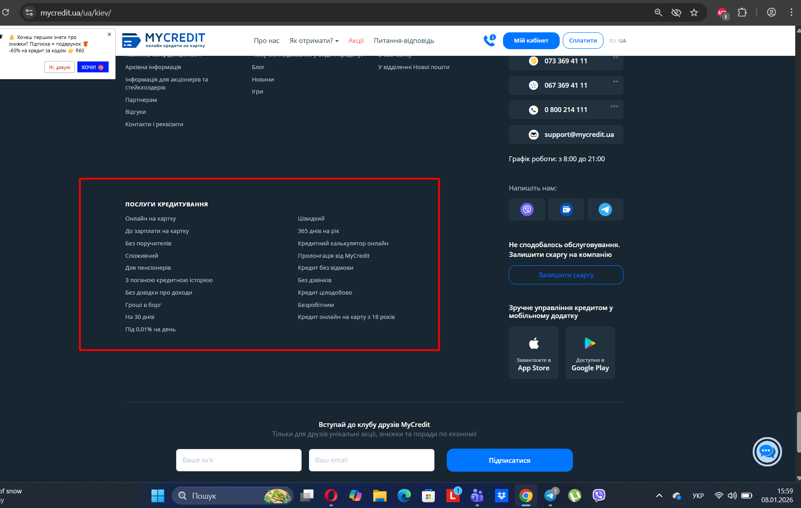Click 'Сплатити' button

tap(583, 40)
